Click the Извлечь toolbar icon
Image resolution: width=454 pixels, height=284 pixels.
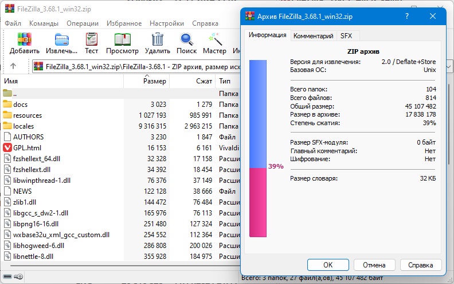point(62,39)
